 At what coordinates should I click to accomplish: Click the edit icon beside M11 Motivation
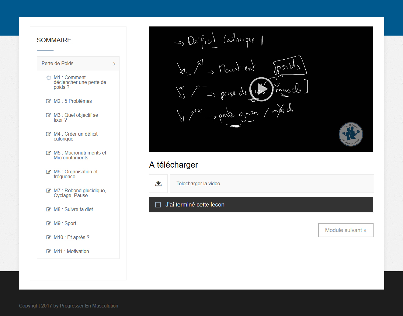[x=48, y=252]
